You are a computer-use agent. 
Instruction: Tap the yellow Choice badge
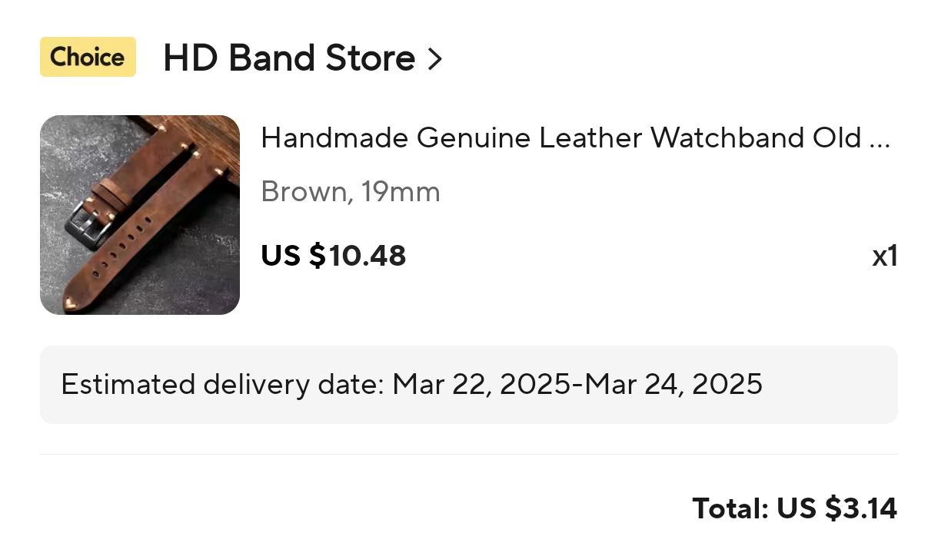tap(88, 58)
